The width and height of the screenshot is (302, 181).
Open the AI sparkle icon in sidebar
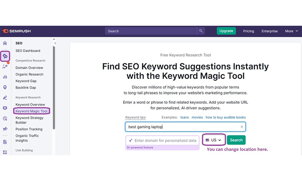pyautogui.click(x=5, y=66)
